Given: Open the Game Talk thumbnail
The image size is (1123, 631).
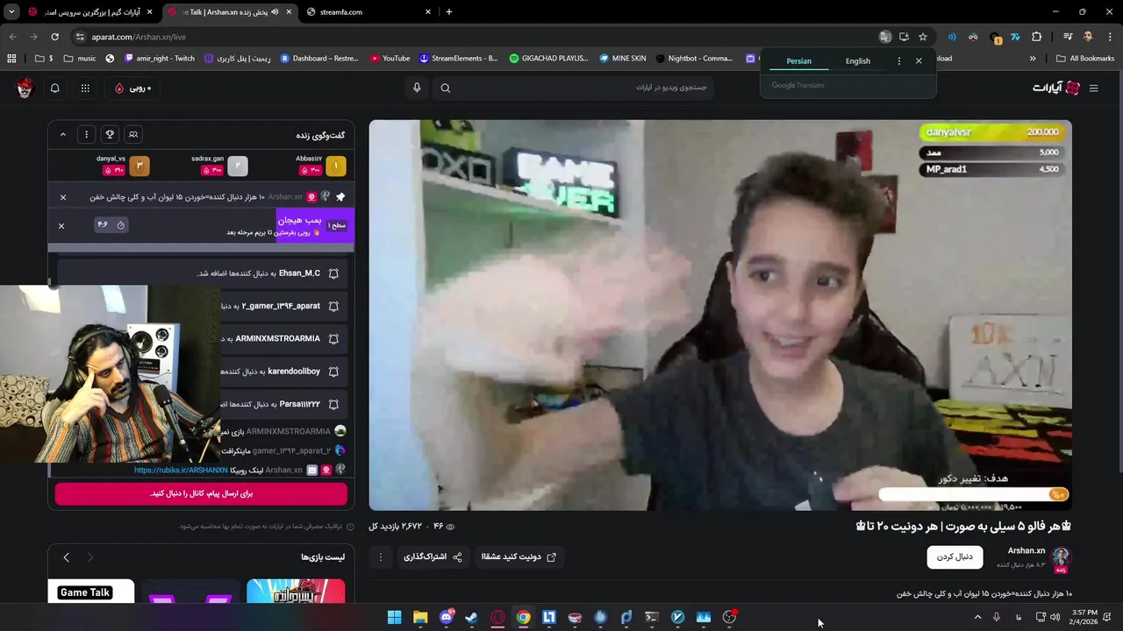Looking at the screenshot, I should [91, 592].
